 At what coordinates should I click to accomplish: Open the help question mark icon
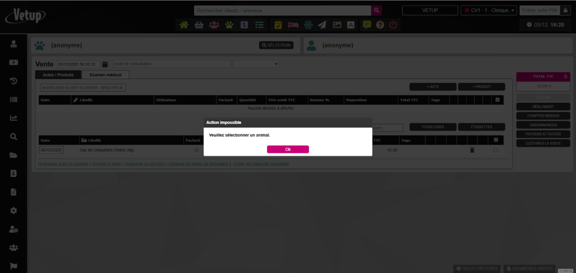coord(380,25)
